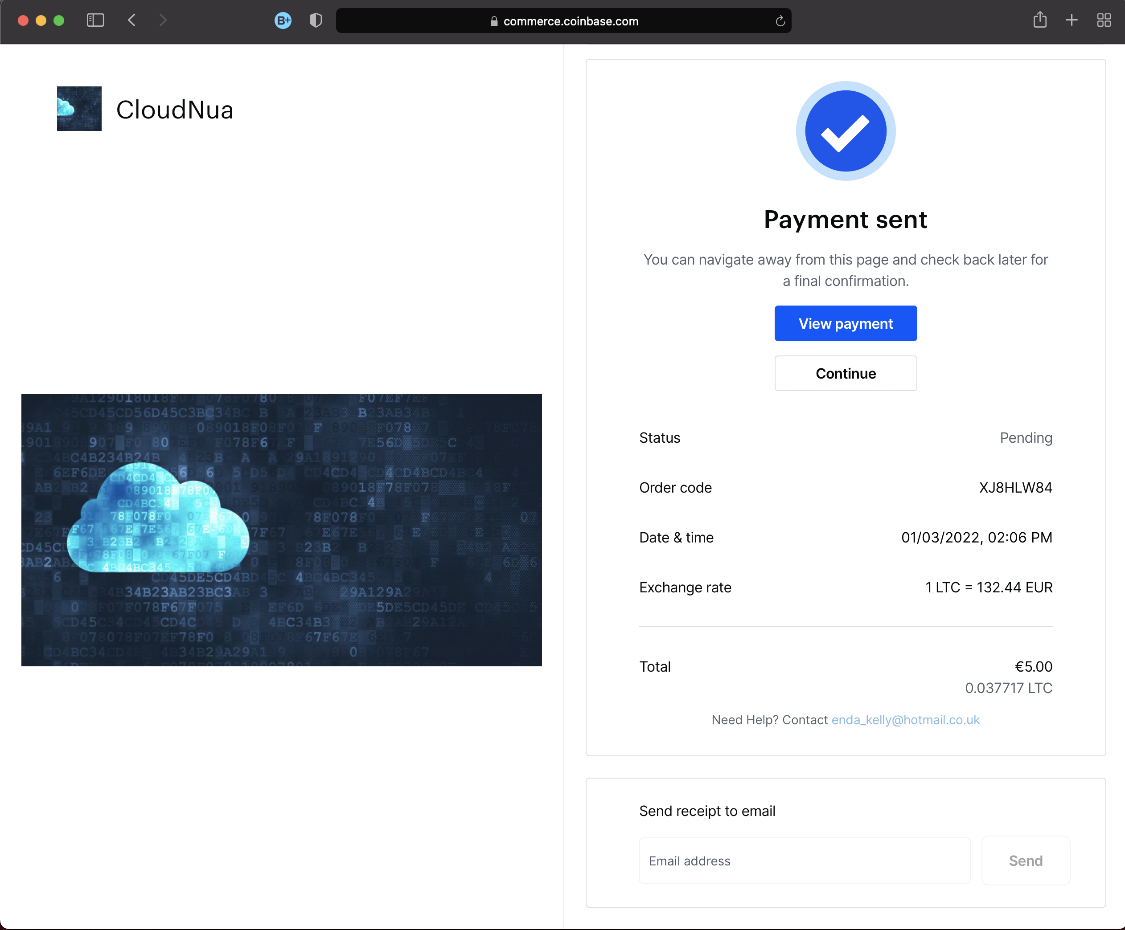Screen dimensions: 1125x930
Task: Click the View payment button
Action: click(x=846, y=322)
